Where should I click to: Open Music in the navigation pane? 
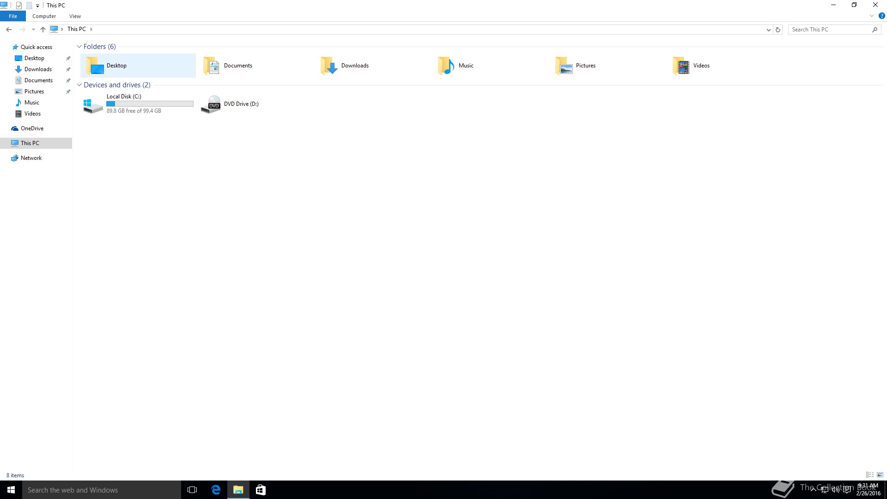point(31,103)
